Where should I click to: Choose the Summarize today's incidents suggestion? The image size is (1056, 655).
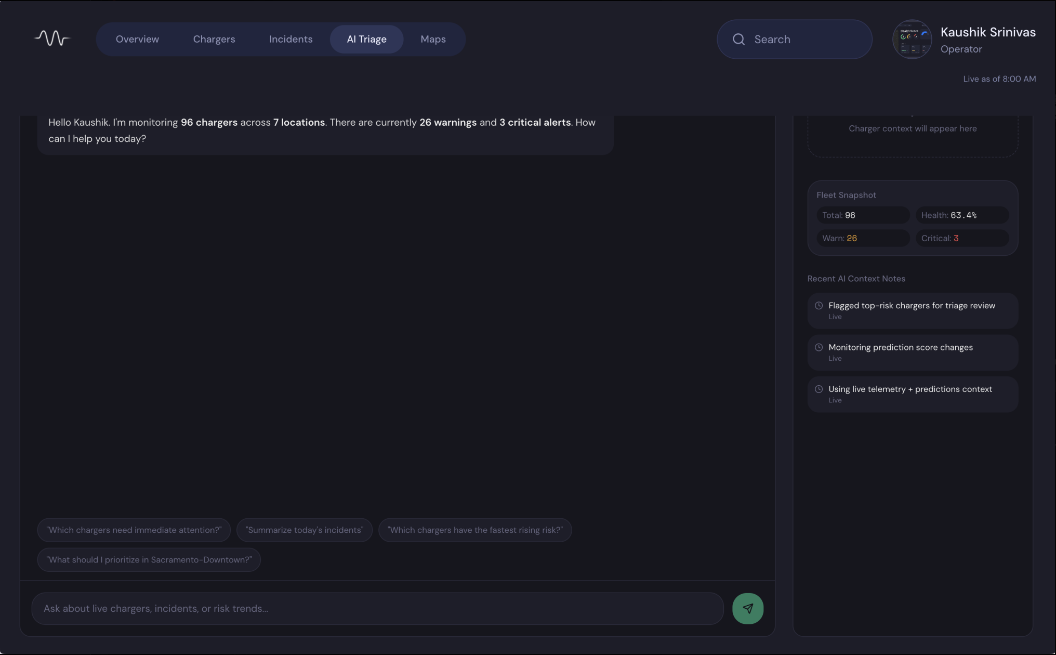[304, 530]
